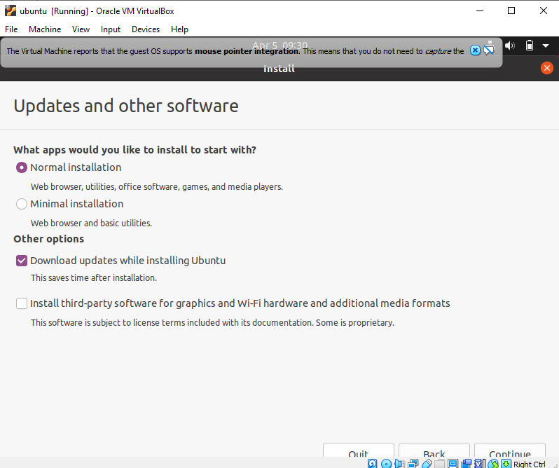
Task: Select Minimal installation radio button
Action: coord(22,204)
